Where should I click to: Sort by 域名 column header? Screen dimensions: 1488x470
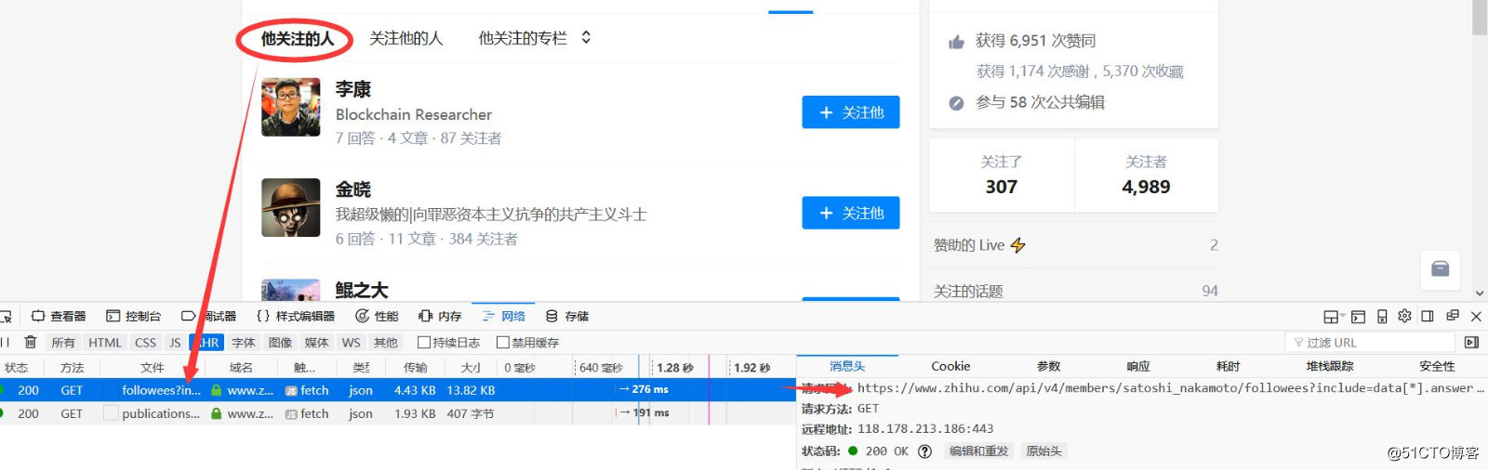(241, 368)
